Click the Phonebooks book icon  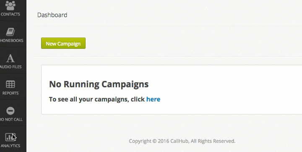[10, 32]
